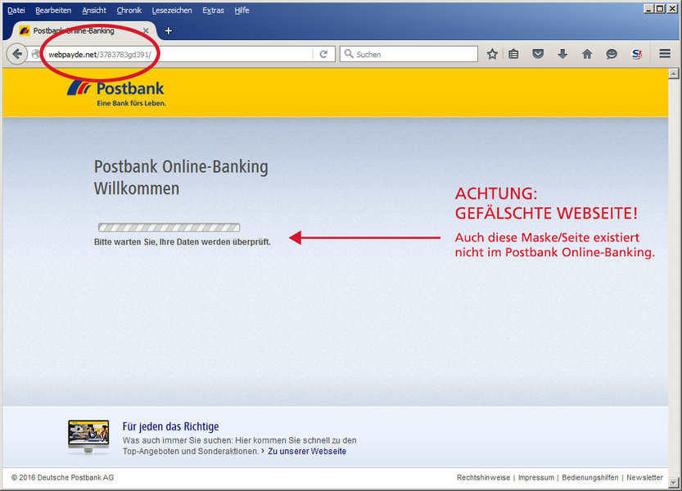Open the Chronik menu
This screenshot has height=491, width=682.
coord(129,10)
